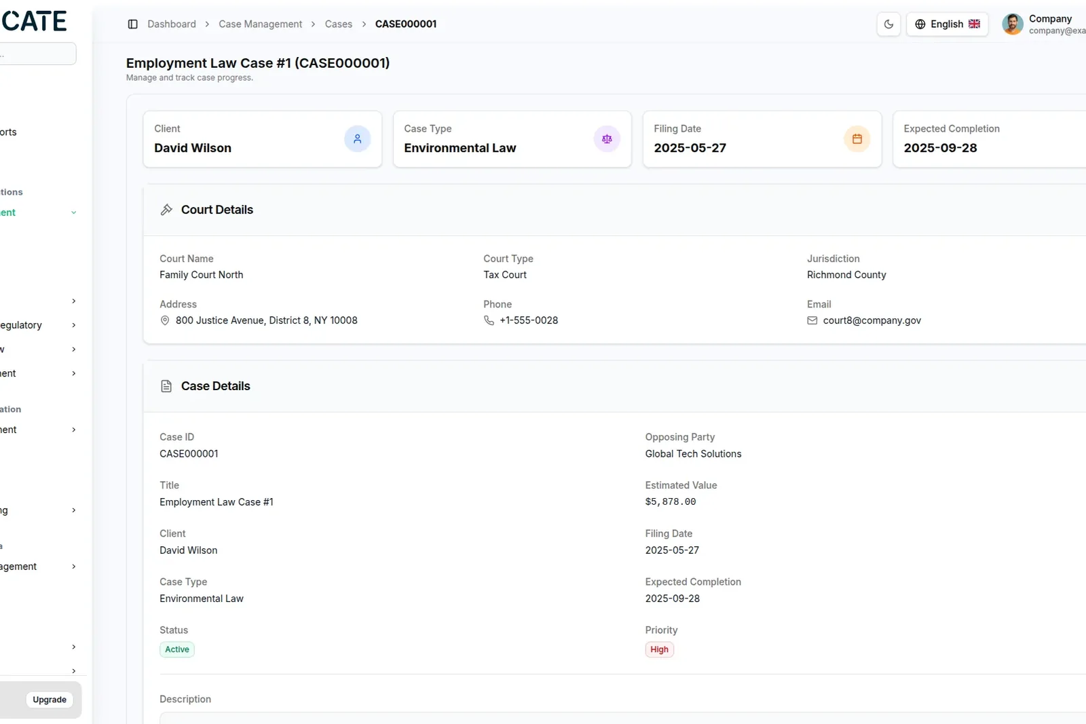Click the Filing Date calendar icon
The width and height of the screenshot is (1086, 724).
coord(857,139)
